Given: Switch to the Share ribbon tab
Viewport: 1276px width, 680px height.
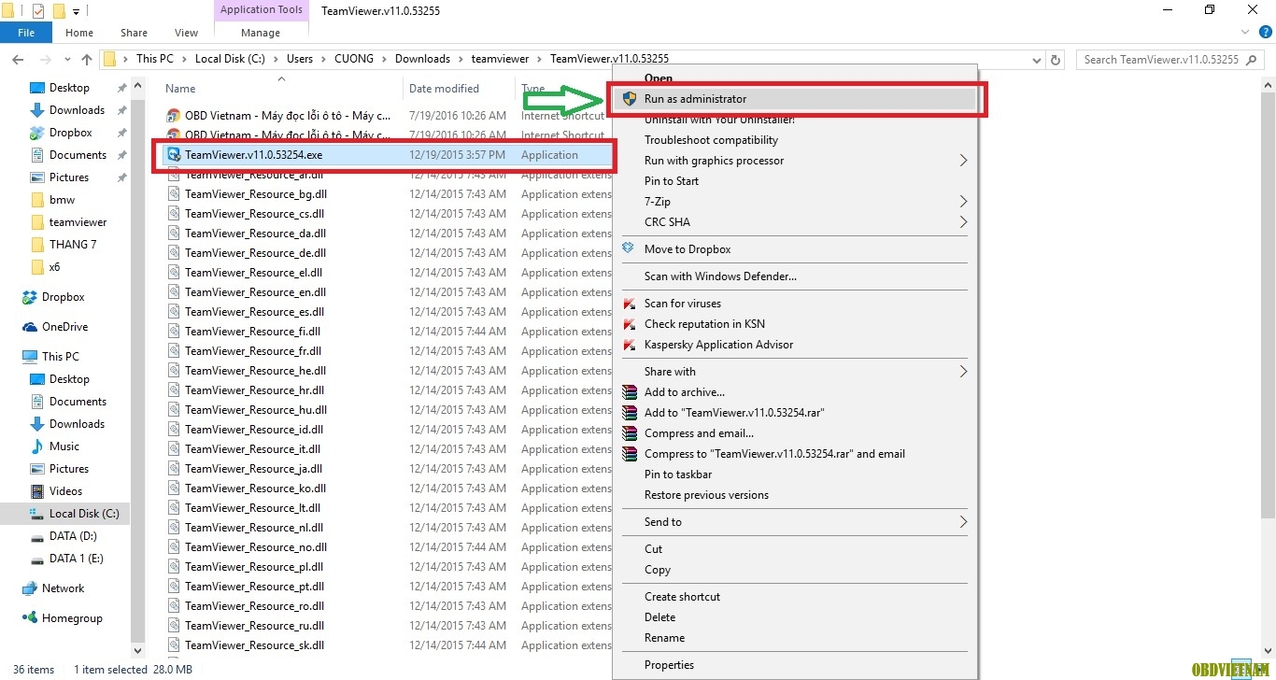Looking at the screenshot, I should point(134,33).
